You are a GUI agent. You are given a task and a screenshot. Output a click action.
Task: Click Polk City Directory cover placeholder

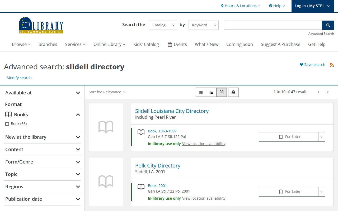(106, 182)
